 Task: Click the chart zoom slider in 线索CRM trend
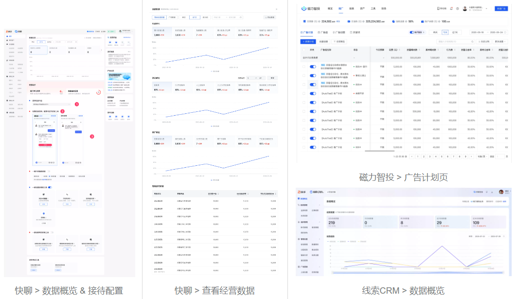click(x=419, y=273)
